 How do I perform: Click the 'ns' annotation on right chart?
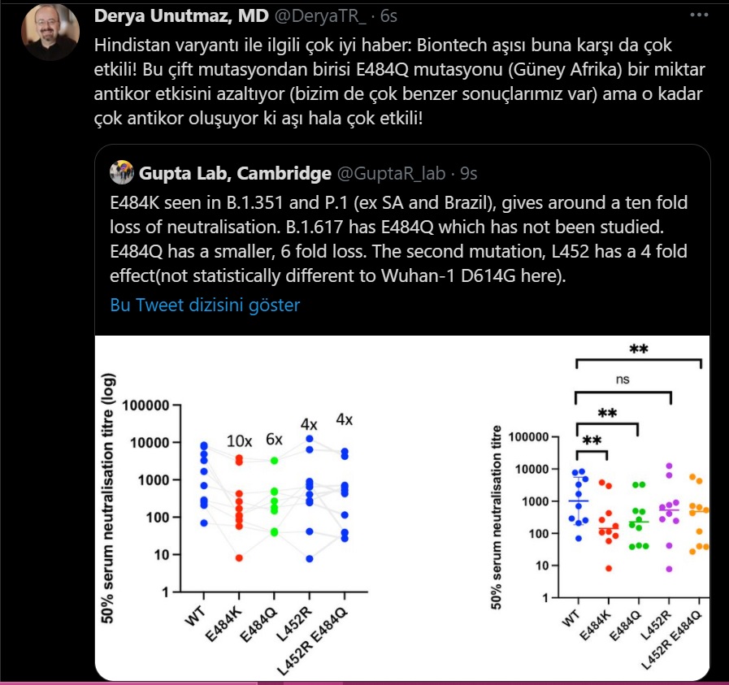pos(623,379)
